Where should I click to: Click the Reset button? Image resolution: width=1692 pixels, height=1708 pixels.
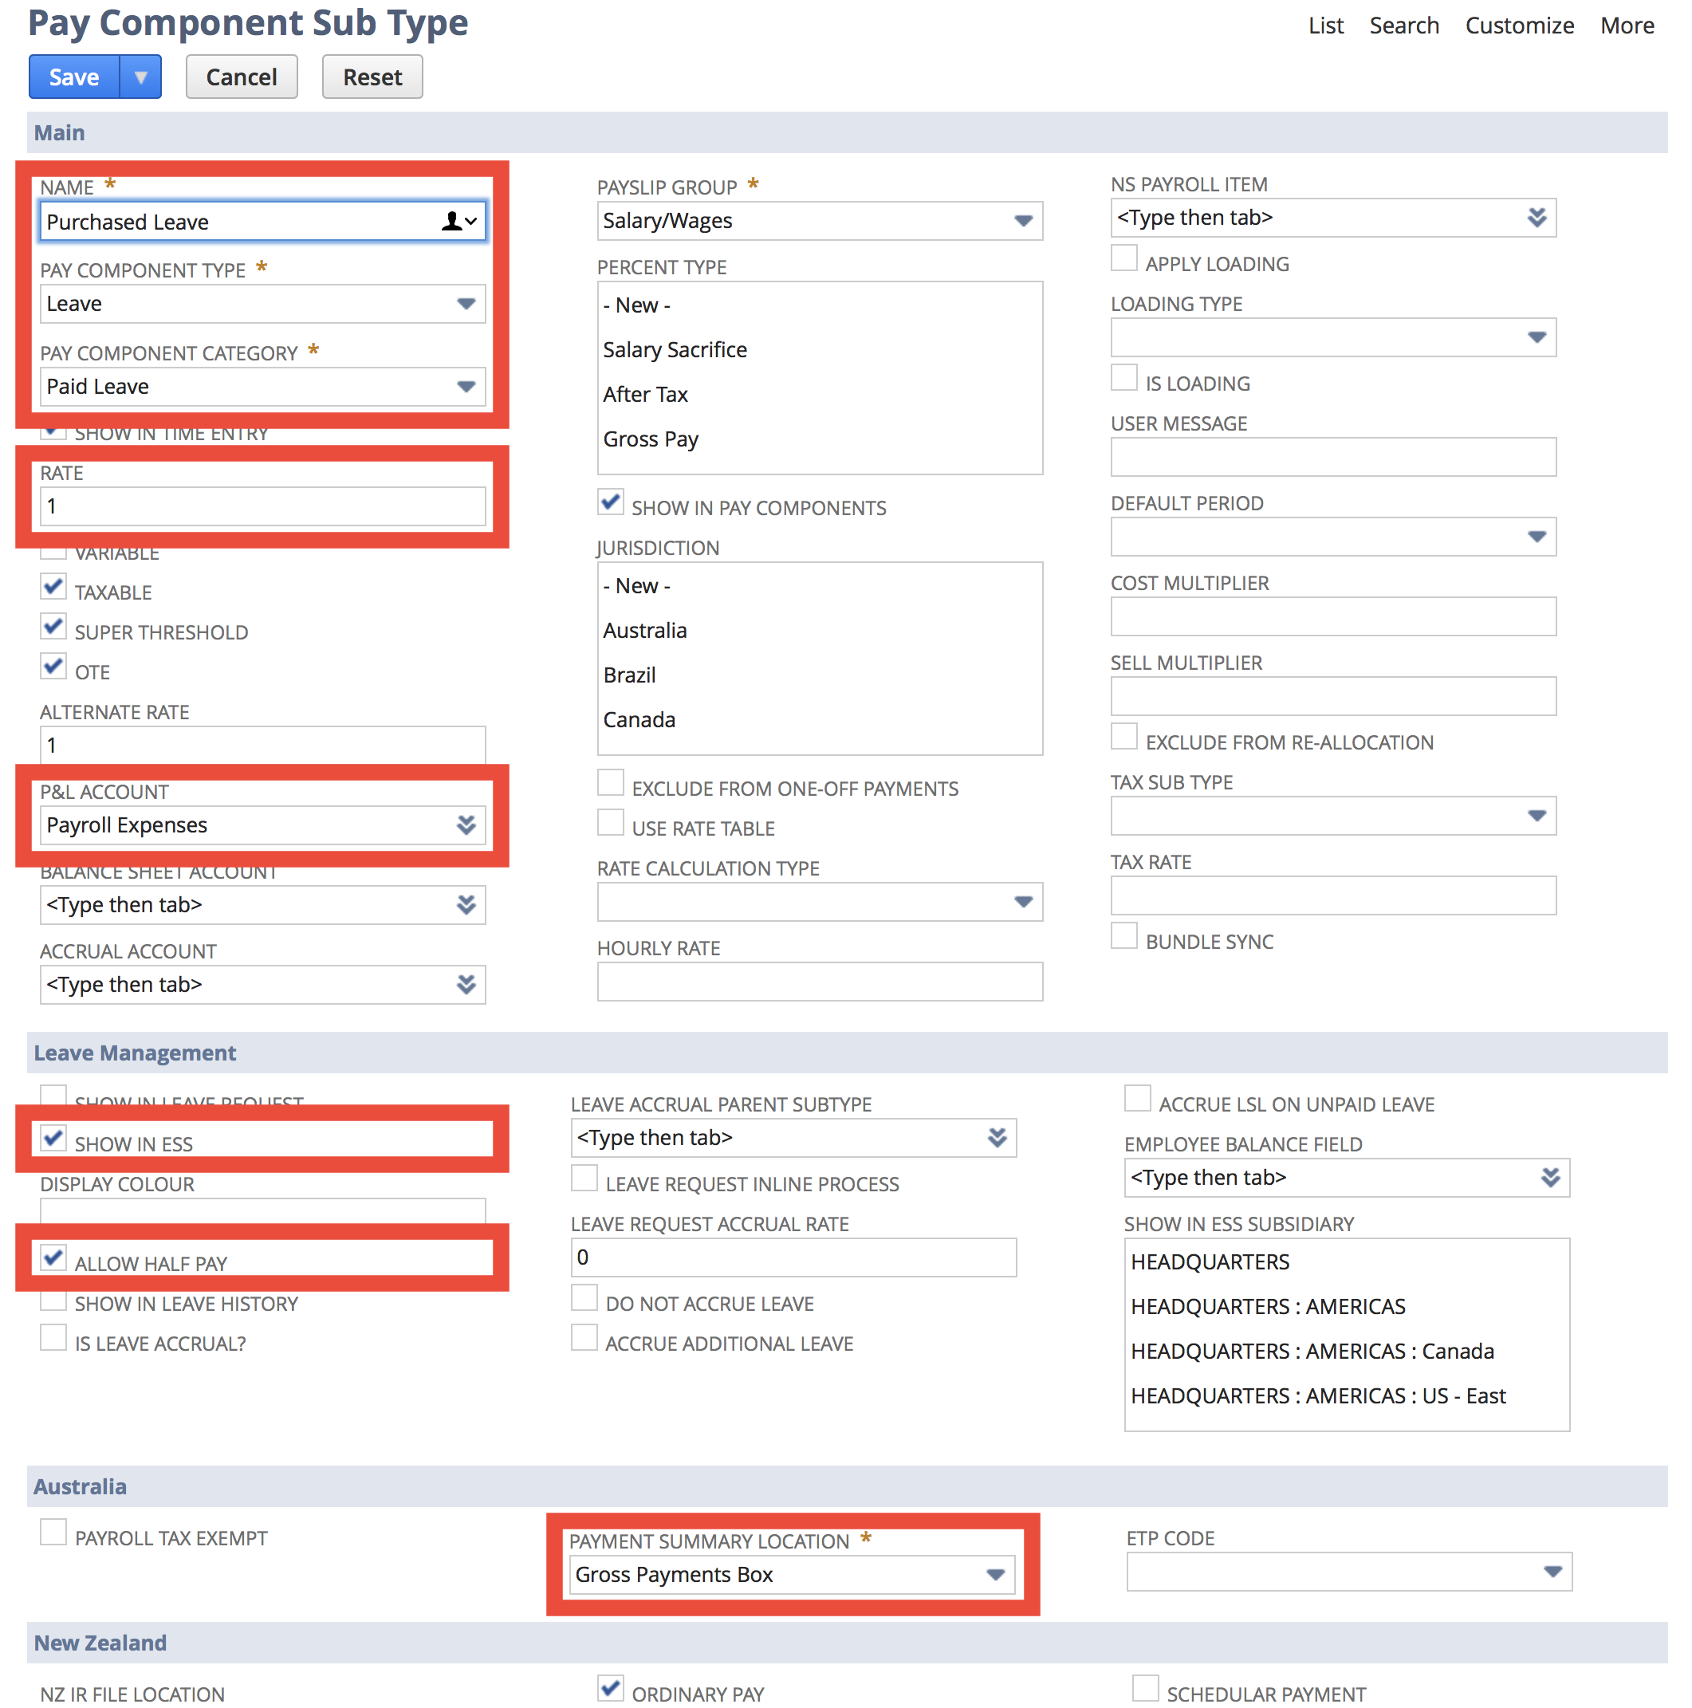[x=372, y=77]
